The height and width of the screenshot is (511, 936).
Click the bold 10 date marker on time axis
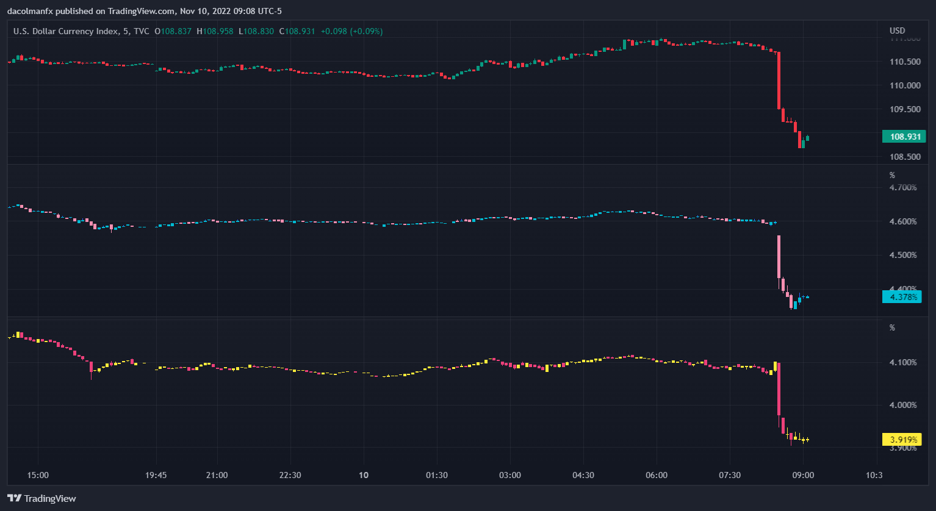pos(364,475)
